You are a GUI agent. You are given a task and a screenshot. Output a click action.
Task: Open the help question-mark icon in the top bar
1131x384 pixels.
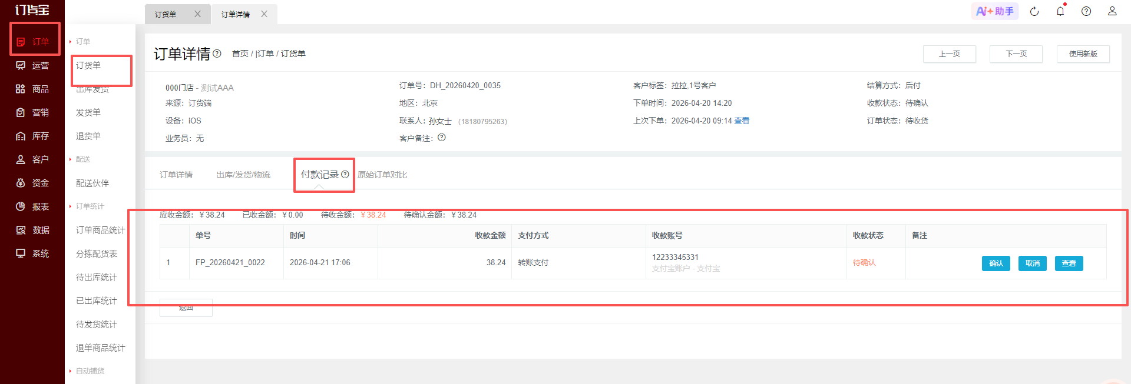pyautogui.click(x=1086, y=11)
